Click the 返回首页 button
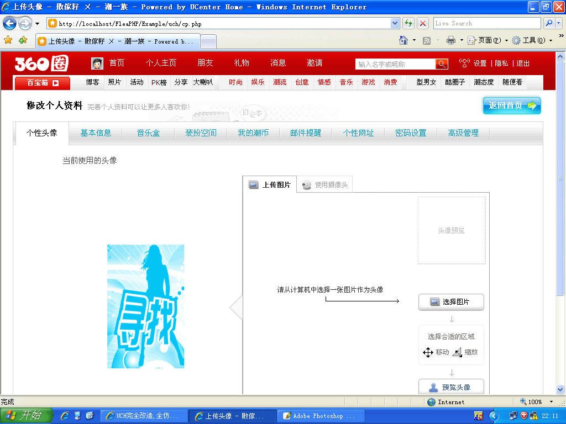 (x=512, y=105)
